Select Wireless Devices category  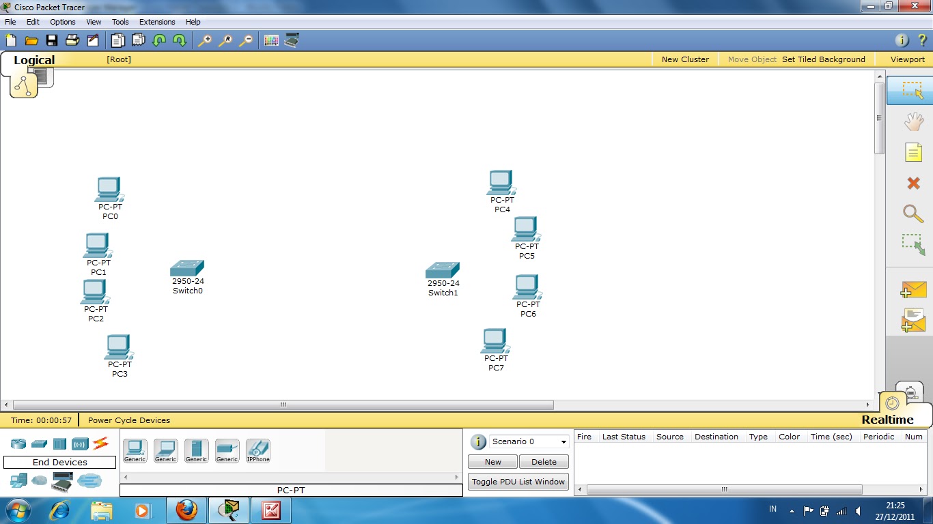(x=80, y=444)
